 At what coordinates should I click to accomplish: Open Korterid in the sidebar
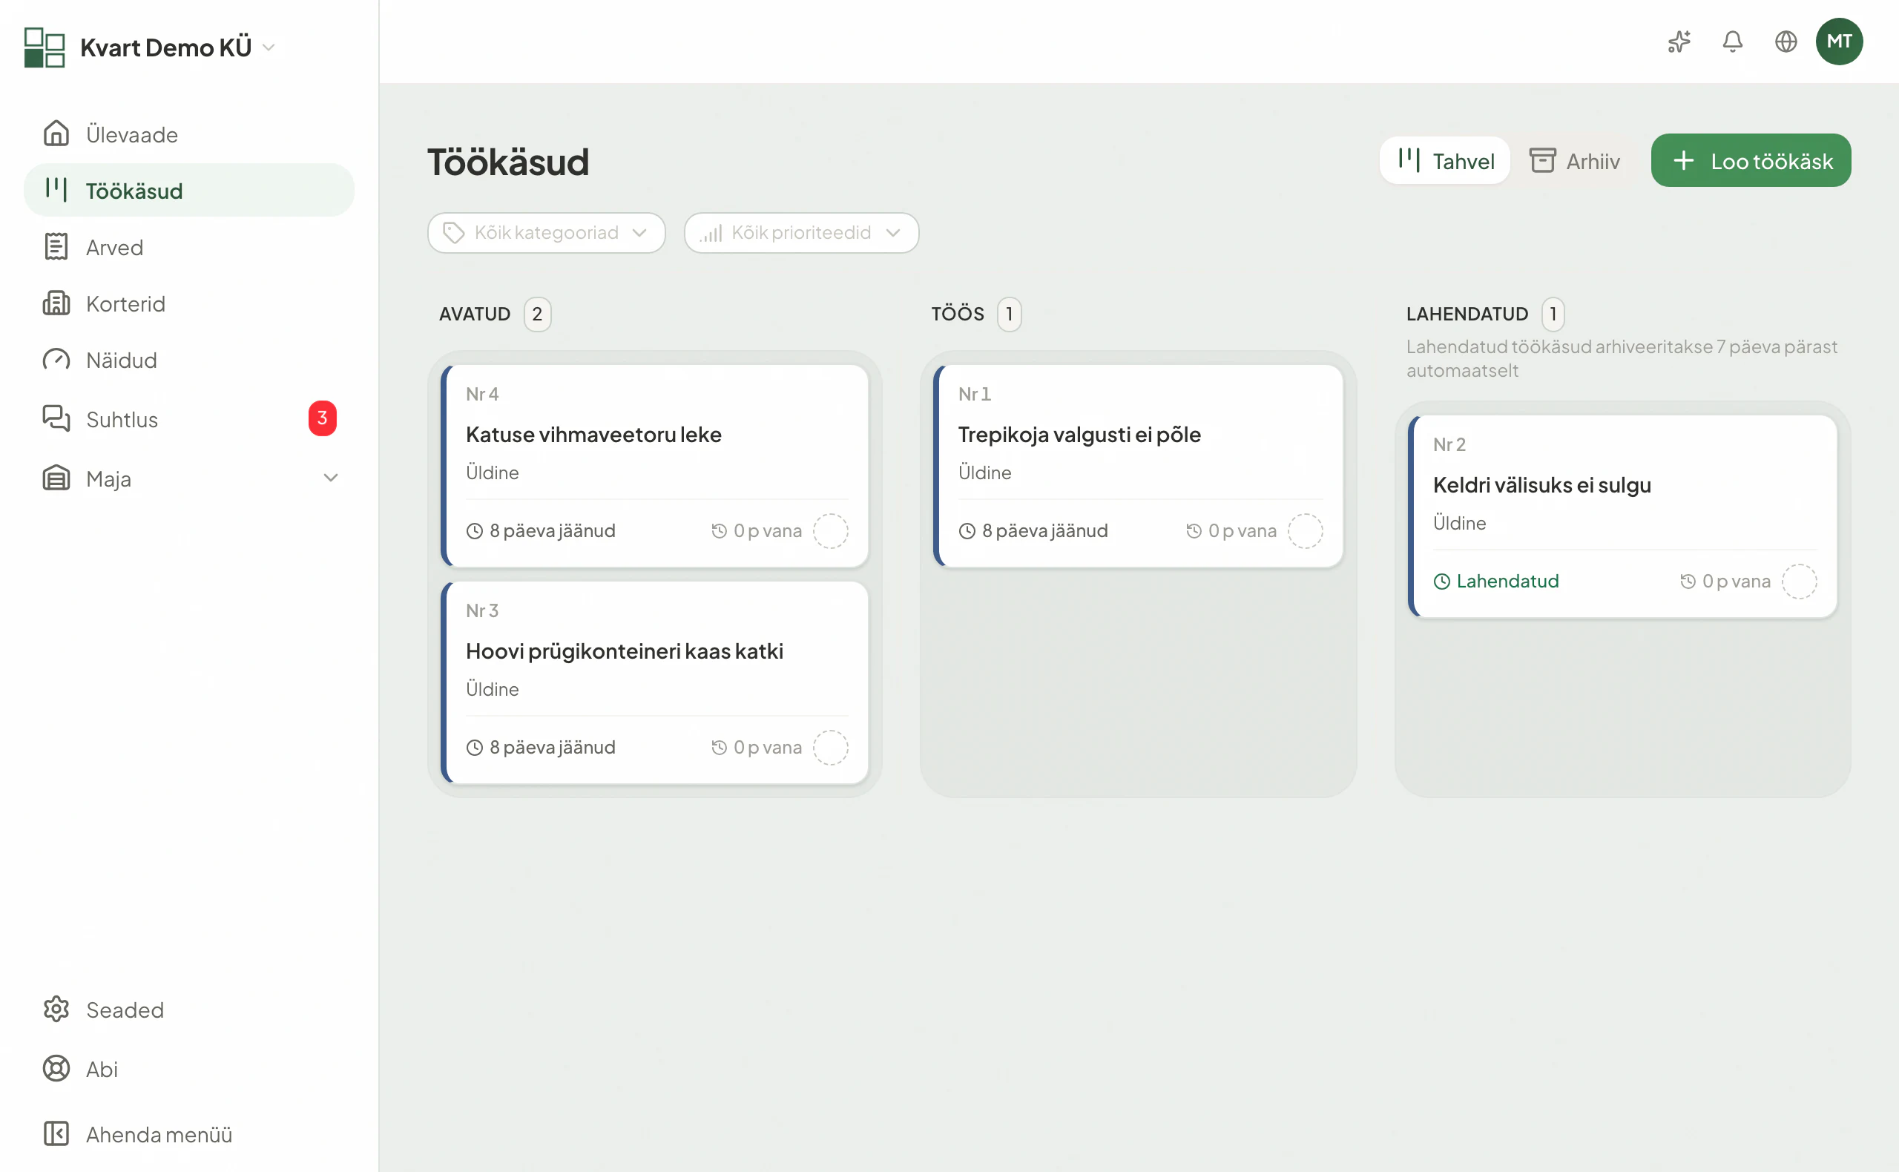189,303
